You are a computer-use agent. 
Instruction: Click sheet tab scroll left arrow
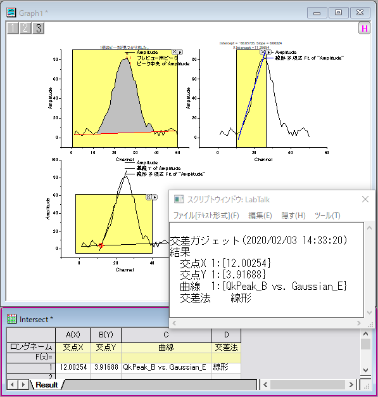[x=12, y=385]
